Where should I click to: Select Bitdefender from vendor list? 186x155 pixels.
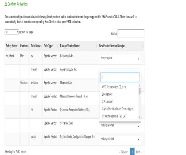pos(107,94)
